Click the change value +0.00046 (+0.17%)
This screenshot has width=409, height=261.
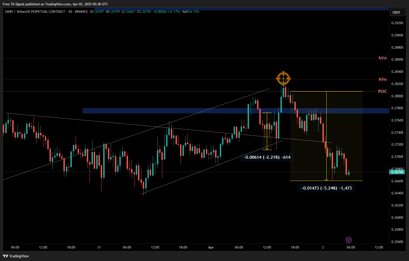pos(166,12)
